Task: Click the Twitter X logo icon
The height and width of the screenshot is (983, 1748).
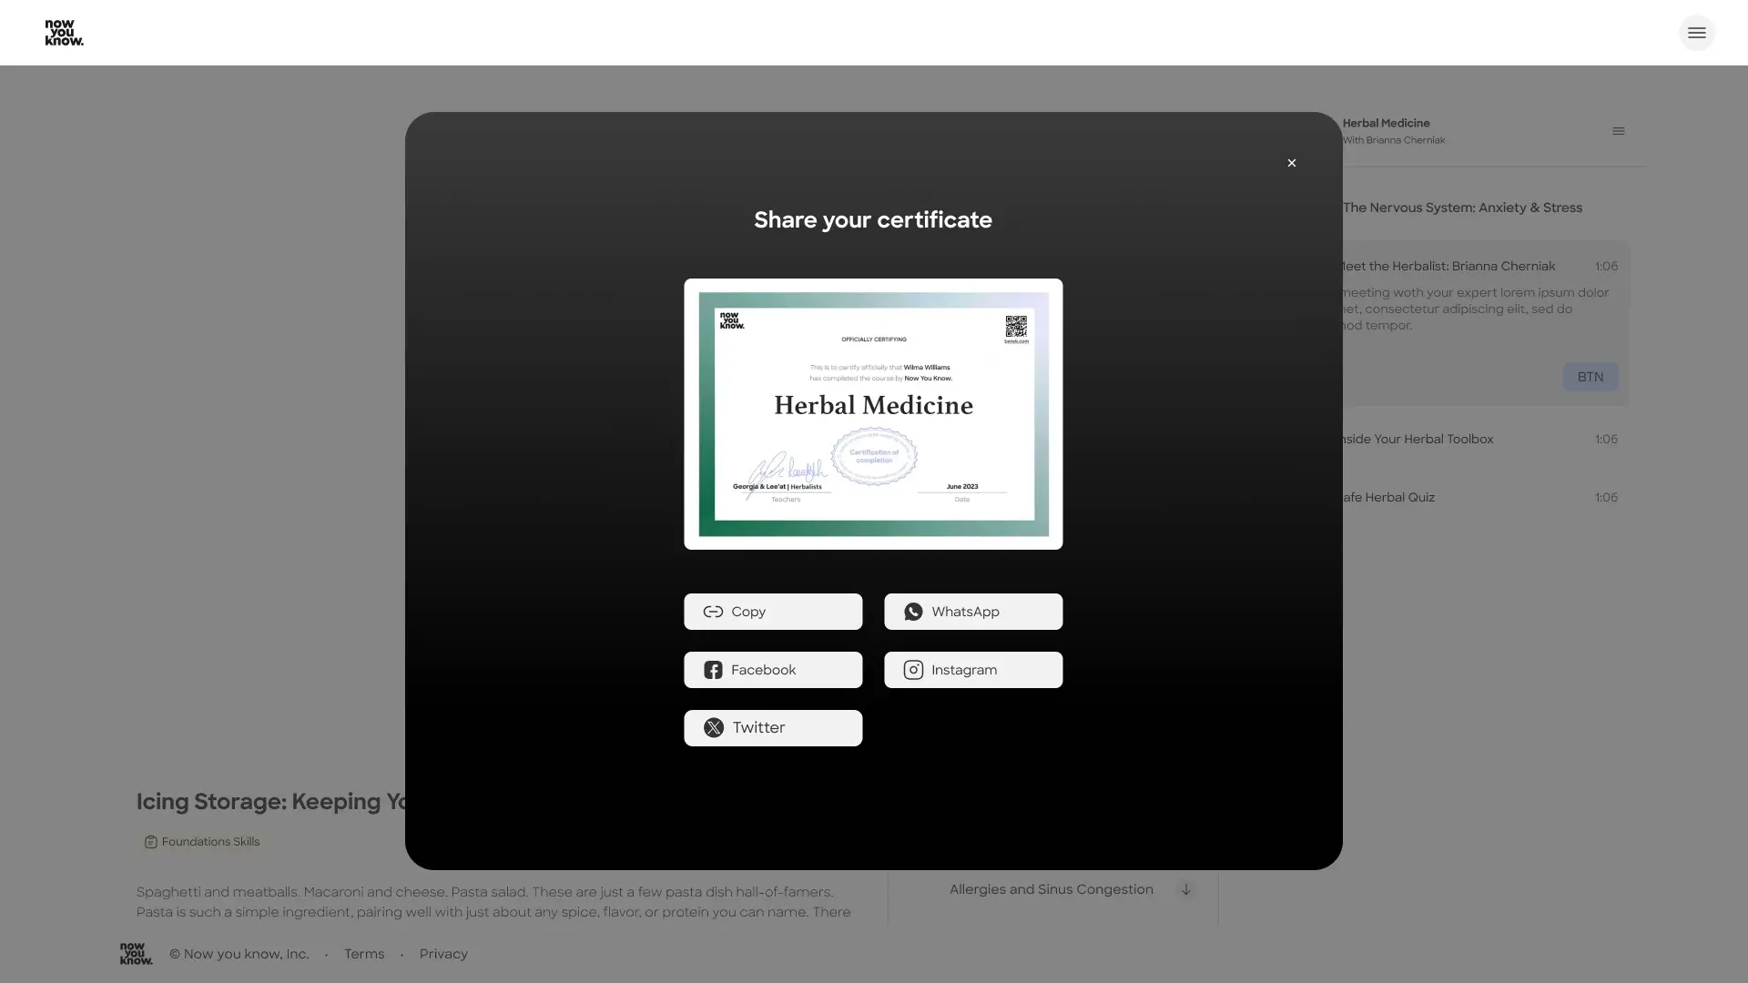Action: pos(714,728)
